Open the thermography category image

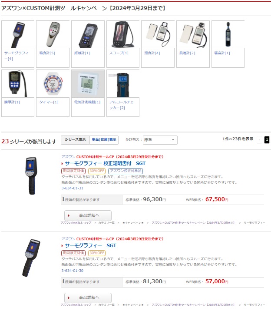18,34
